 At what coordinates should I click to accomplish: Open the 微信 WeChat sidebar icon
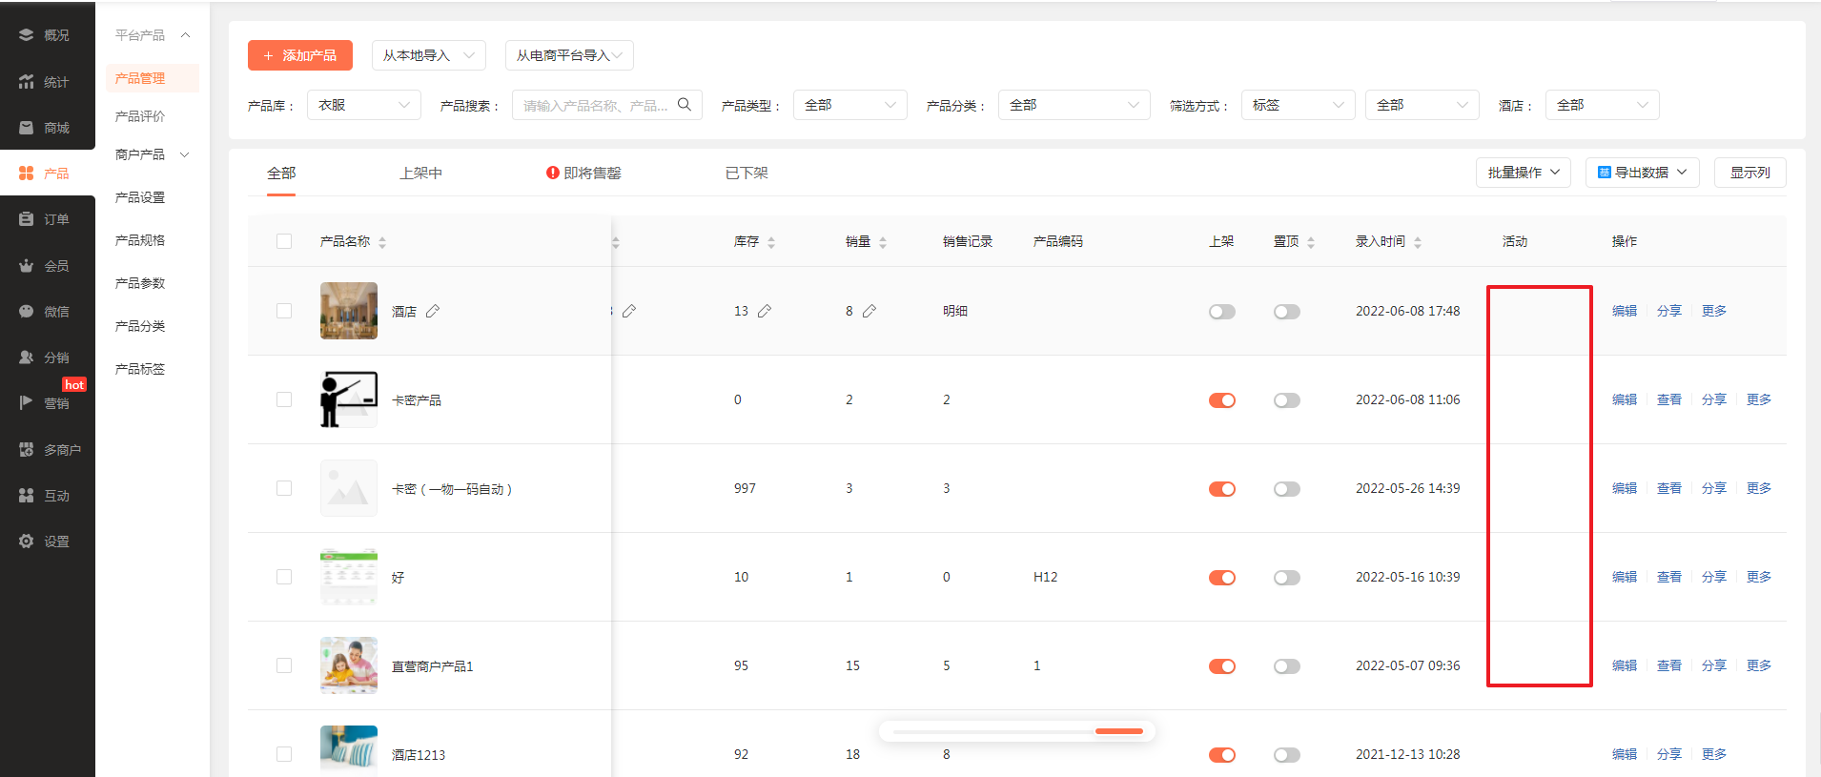(x=26, y=312)
